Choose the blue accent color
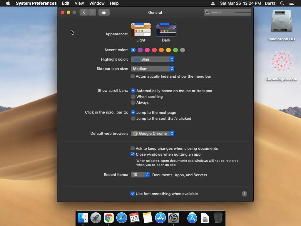The image size is (301, 226). click(133, 50)
